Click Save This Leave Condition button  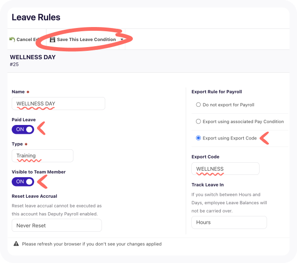pos(83,40)
